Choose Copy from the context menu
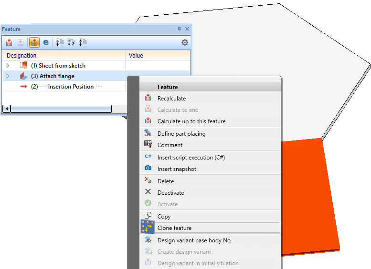The width and height of the screenshot is (371, 269). pos(210,216)
